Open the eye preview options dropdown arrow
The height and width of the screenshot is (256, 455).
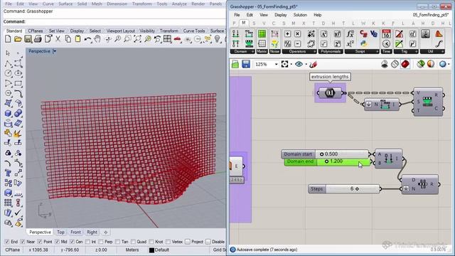click(x=306, y=65)
